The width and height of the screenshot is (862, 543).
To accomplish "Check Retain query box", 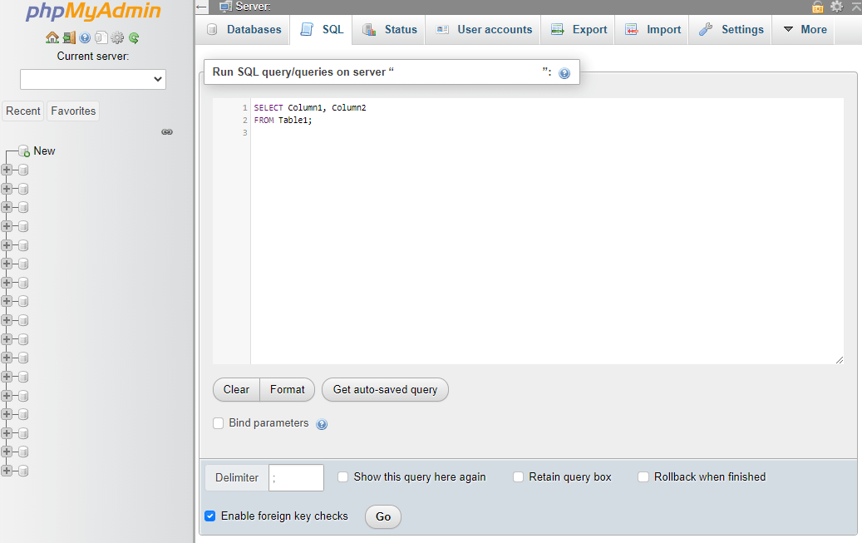I will (518, 476).
